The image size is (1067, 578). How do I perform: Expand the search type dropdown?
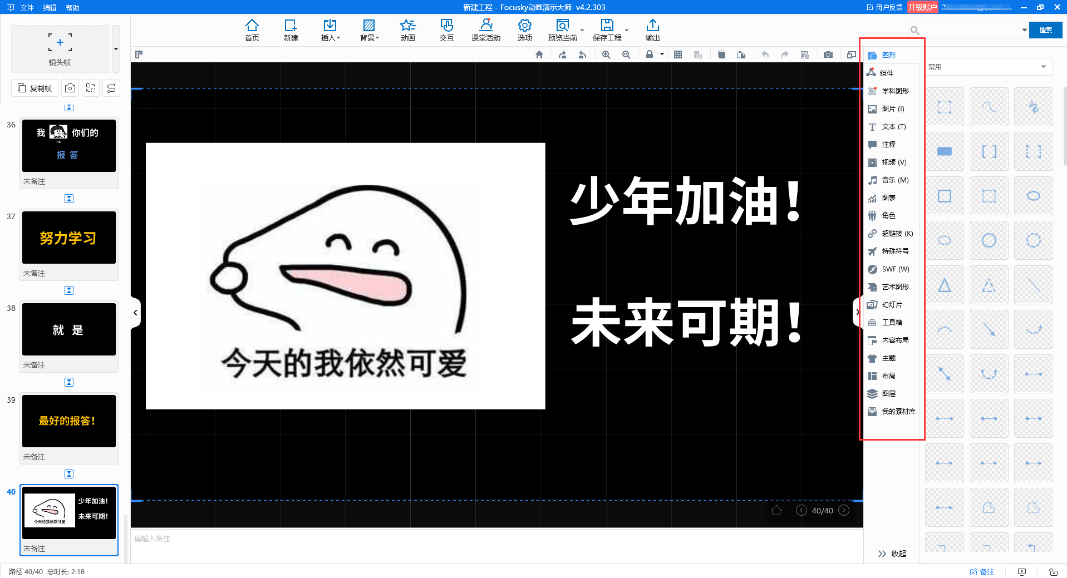click(1024, 29)
